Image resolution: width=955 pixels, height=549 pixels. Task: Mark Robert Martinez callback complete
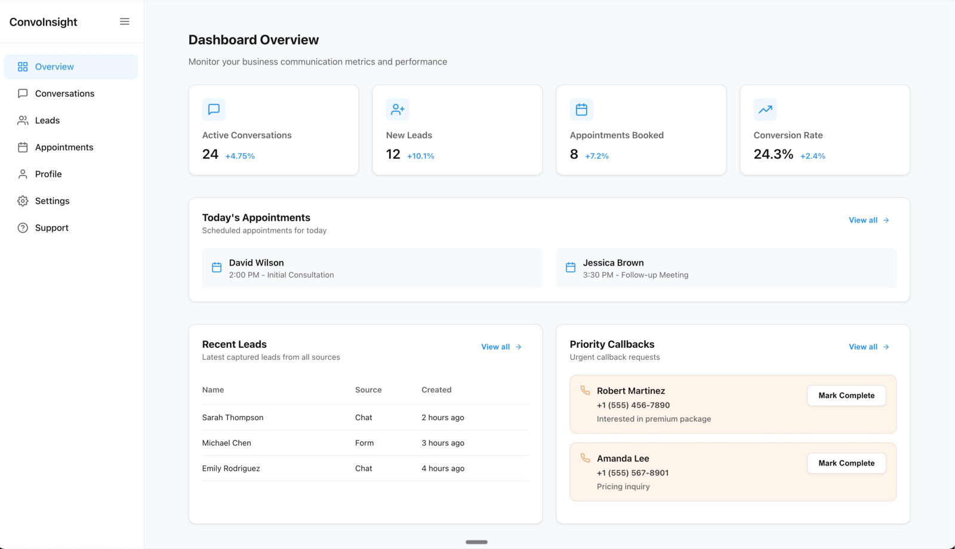846,396
